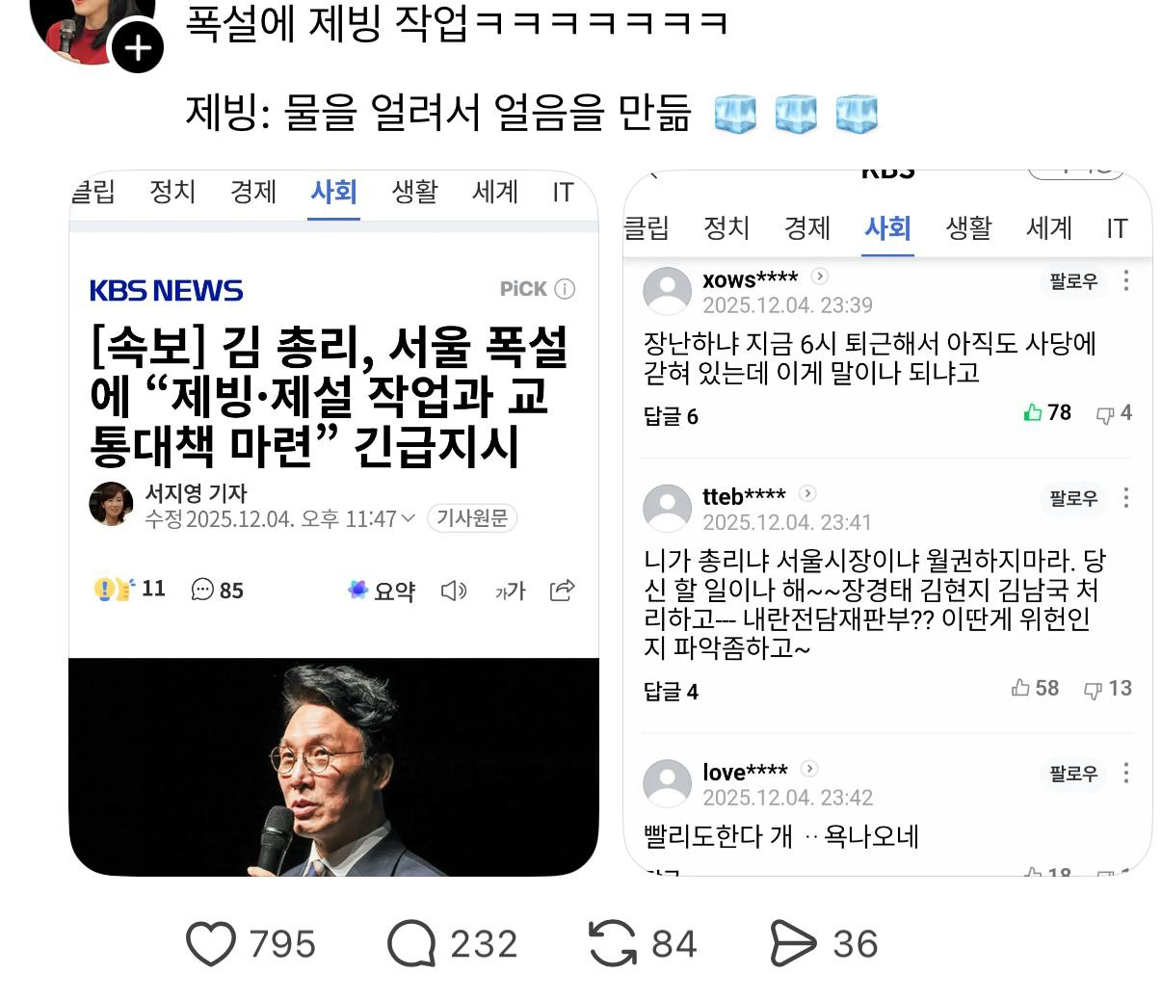Select the 정치 tab in left article

tap(172, 192)
